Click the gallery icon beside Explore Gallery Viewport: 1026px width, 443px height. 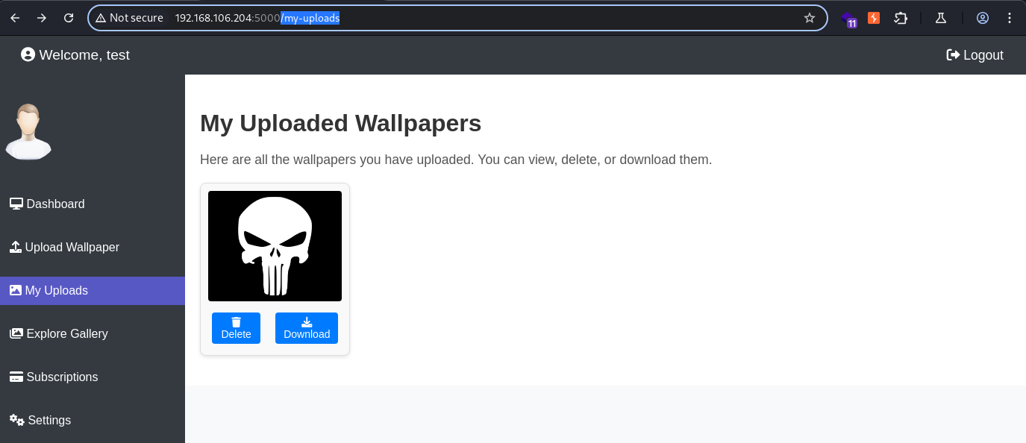16,333
